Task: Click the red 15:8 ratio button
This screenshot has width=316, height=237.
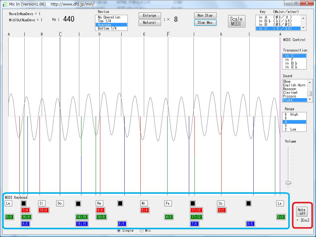Action: (44, 210)
